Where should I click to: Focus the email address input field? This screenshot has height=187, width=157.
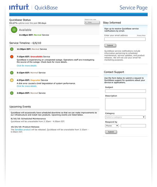point(125,39)
